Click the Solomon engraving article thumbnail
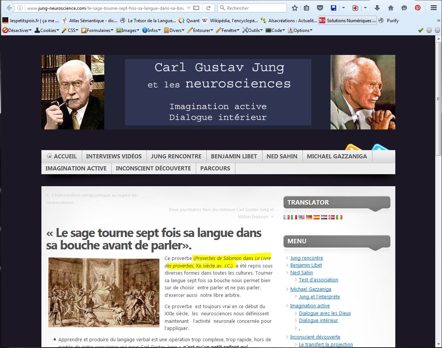This screenshot has width=442, height=348. point(104,292)
